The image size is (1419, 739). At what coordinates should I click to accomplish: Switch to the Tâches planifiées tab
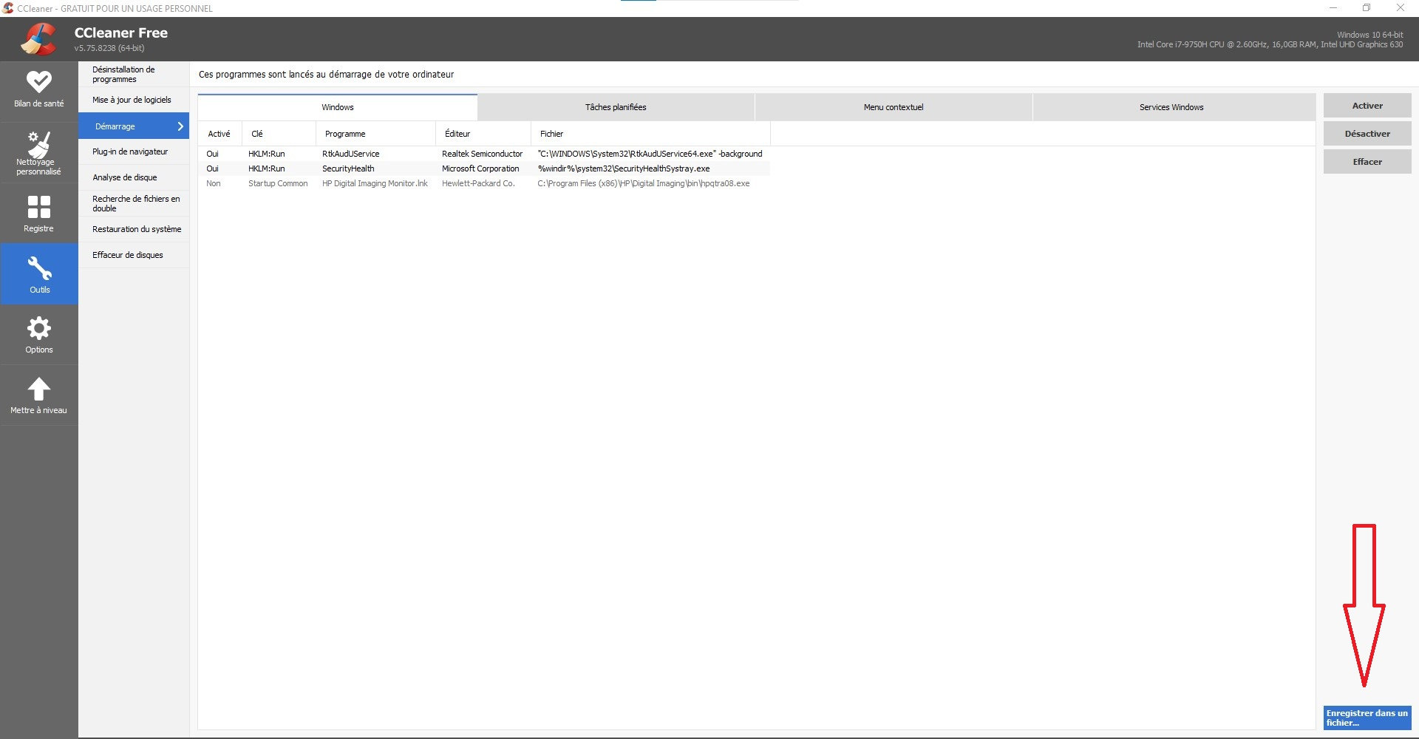coord(616,107)
